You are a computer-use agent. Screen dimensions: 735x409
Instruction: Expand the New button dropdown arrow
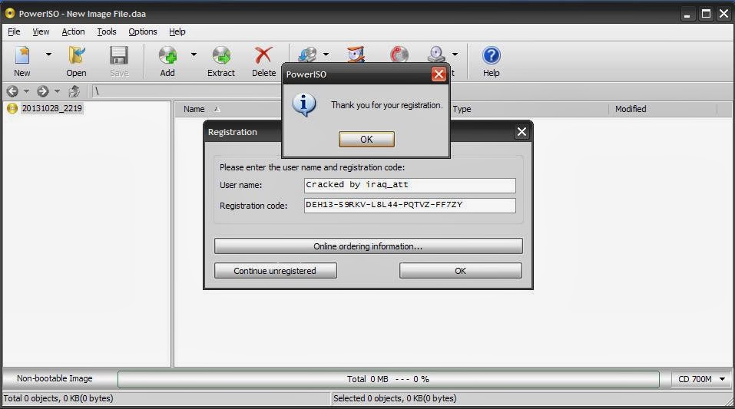click(48, 54)
